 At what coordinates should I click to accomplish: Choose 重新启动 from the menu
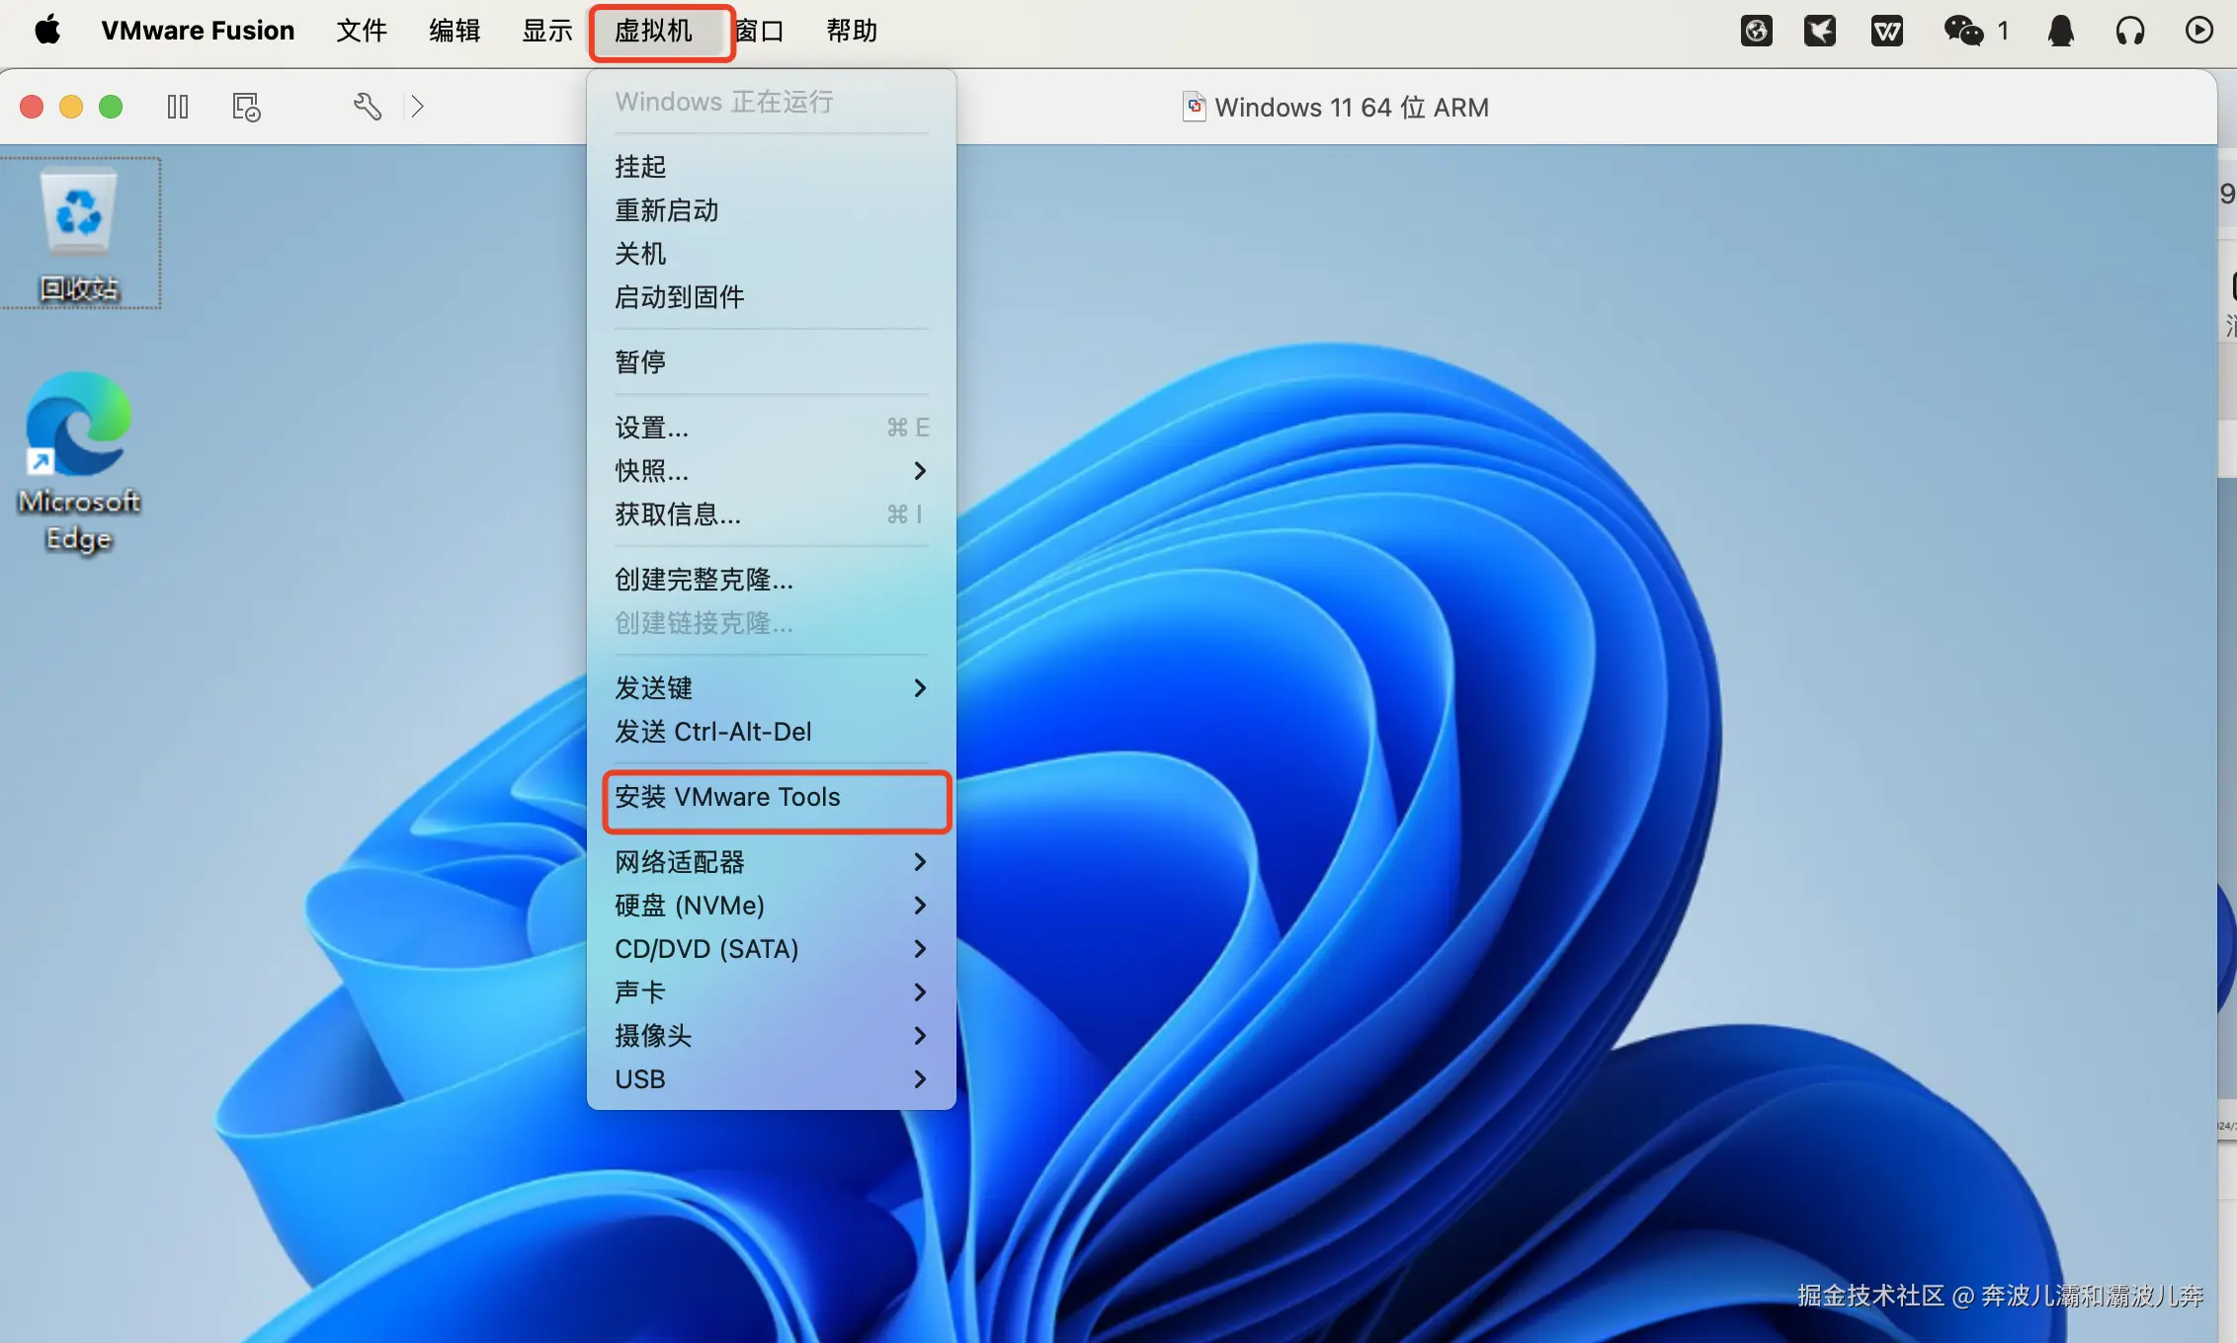click(667, 210)
